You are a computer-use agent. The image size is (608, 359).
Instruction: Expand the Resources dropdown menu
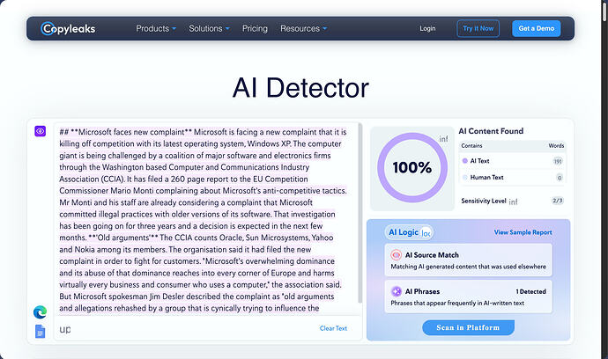304,29
